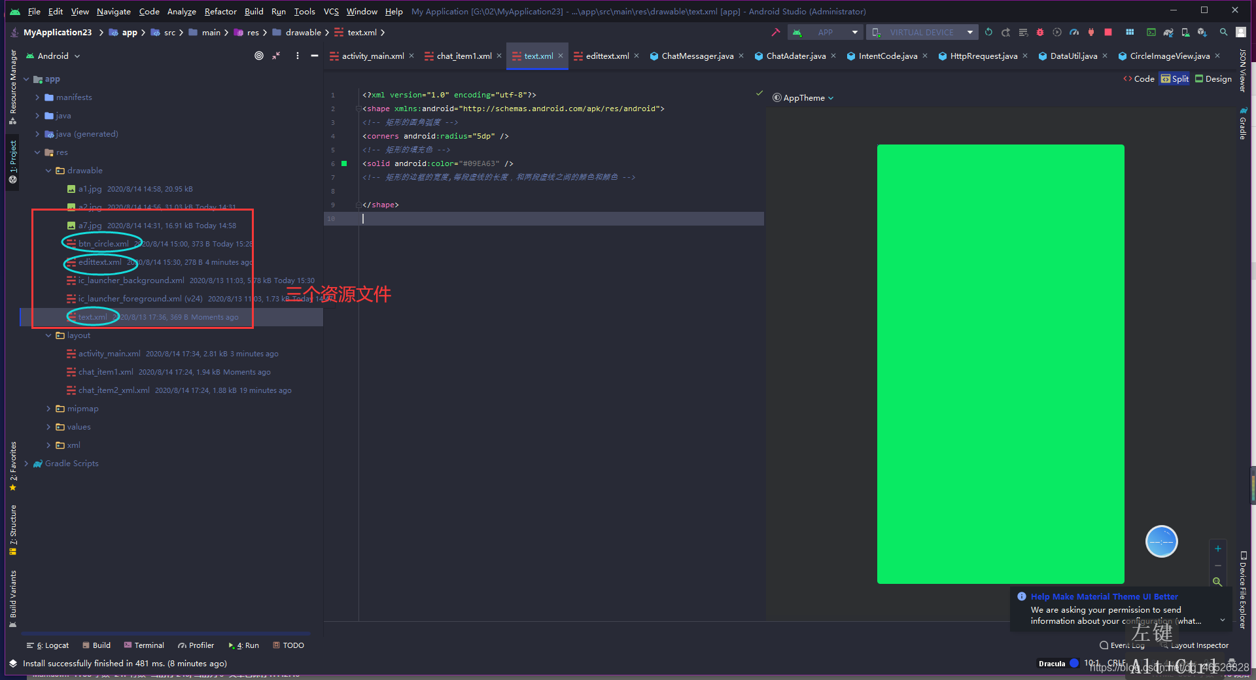Collapse the drawable folder
The width and height of the screenshot is (1256, 680).
point(48,171)
